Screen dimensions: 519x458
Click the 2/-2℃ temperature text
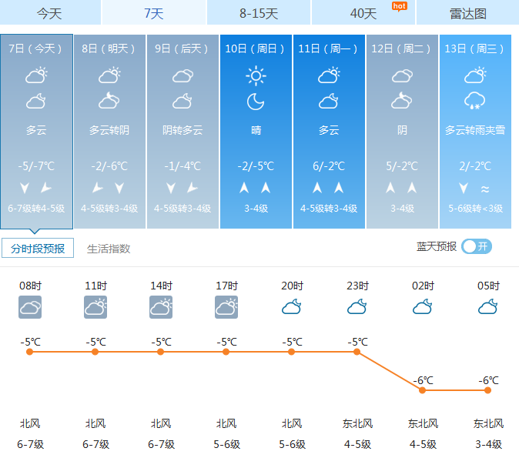(475, 165)
